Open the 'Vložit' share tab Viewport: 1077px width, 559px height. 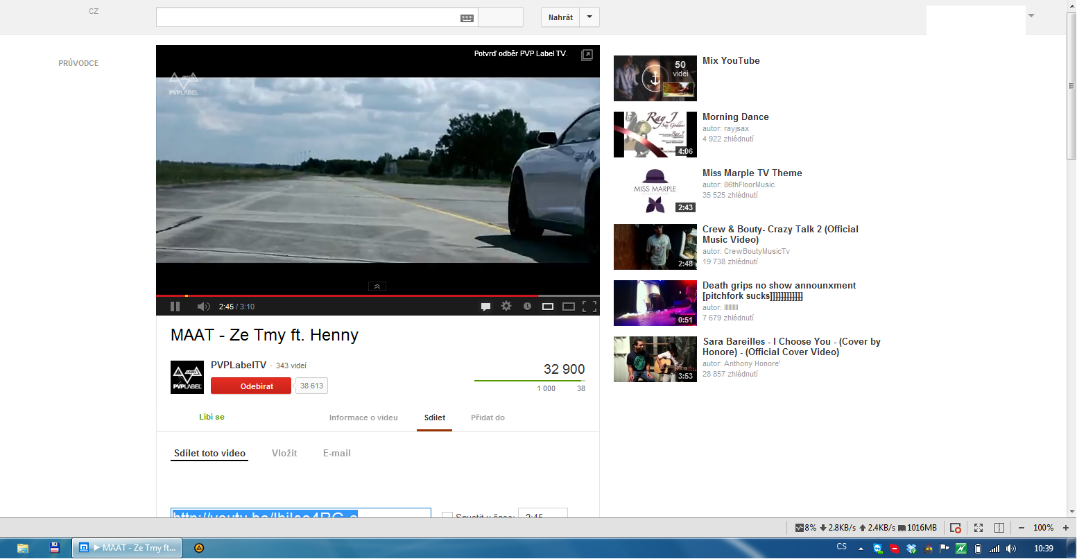coord(284,453)
